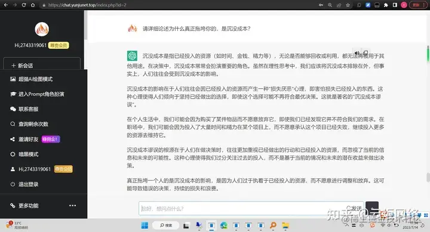Screen dimensions: 430x232
Task: Click the red 更新 update button
Action: [419, 5]
